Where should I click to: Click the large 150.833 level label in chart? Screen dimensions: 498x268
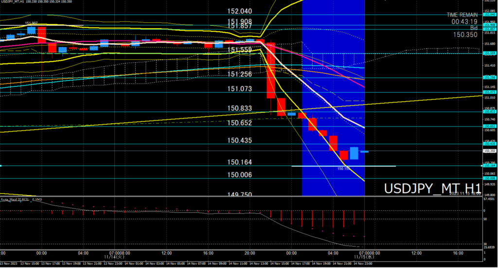[239, 108]
